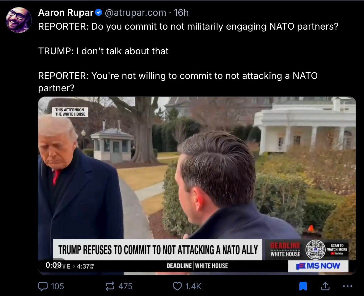Screen dimensions: 364x296
Task: Click the 0:09 video time label
Action: 54,265
